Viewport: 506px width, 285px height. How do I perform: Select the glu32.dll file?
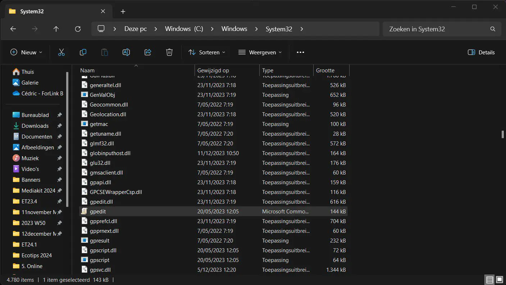pos(213,163)
